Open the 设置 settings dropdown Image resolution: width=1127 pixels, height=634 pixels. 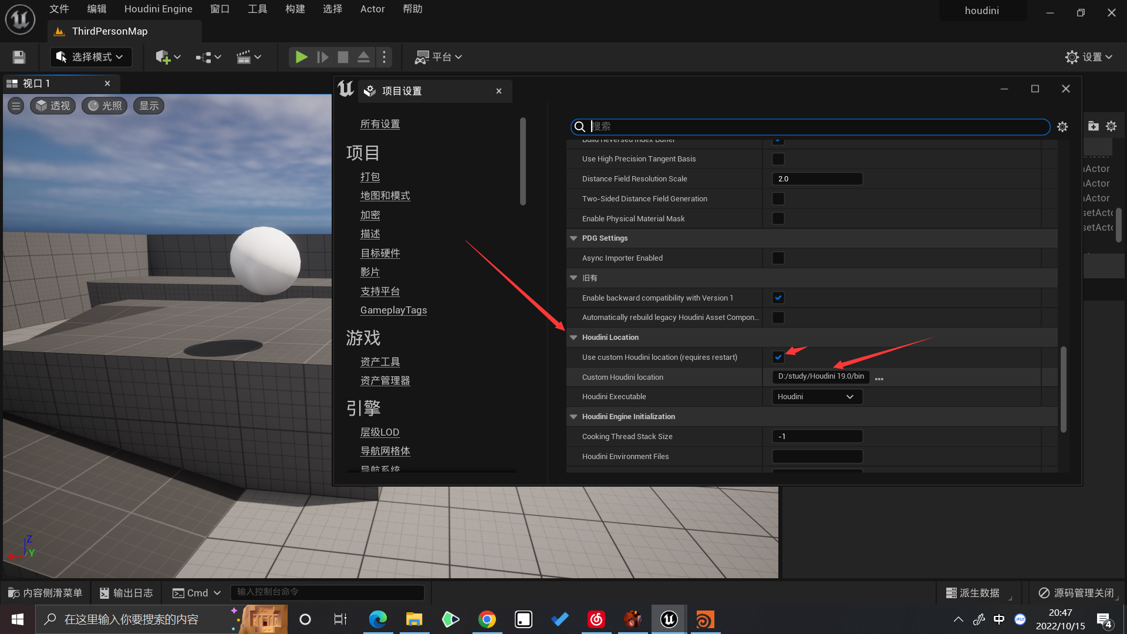(x=1089, y=57)
